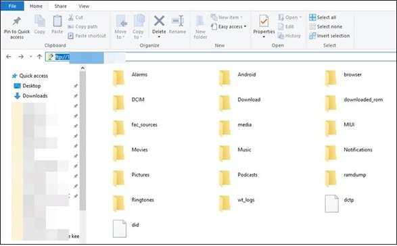Select the Download folder
The height and width of the screenshot is (246, 397).
coord(240,103)
